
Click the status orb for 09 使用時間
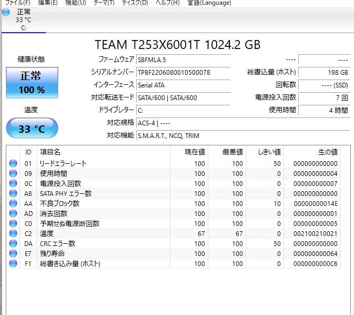click(x=13, y=173)
